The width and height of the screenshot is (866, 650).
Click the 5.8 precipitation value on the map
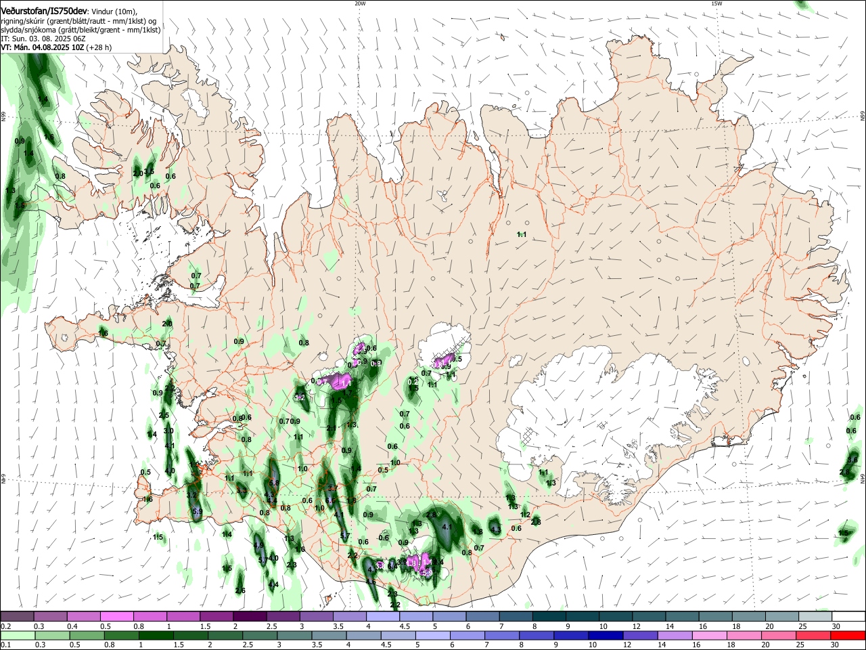coord(274,483)
